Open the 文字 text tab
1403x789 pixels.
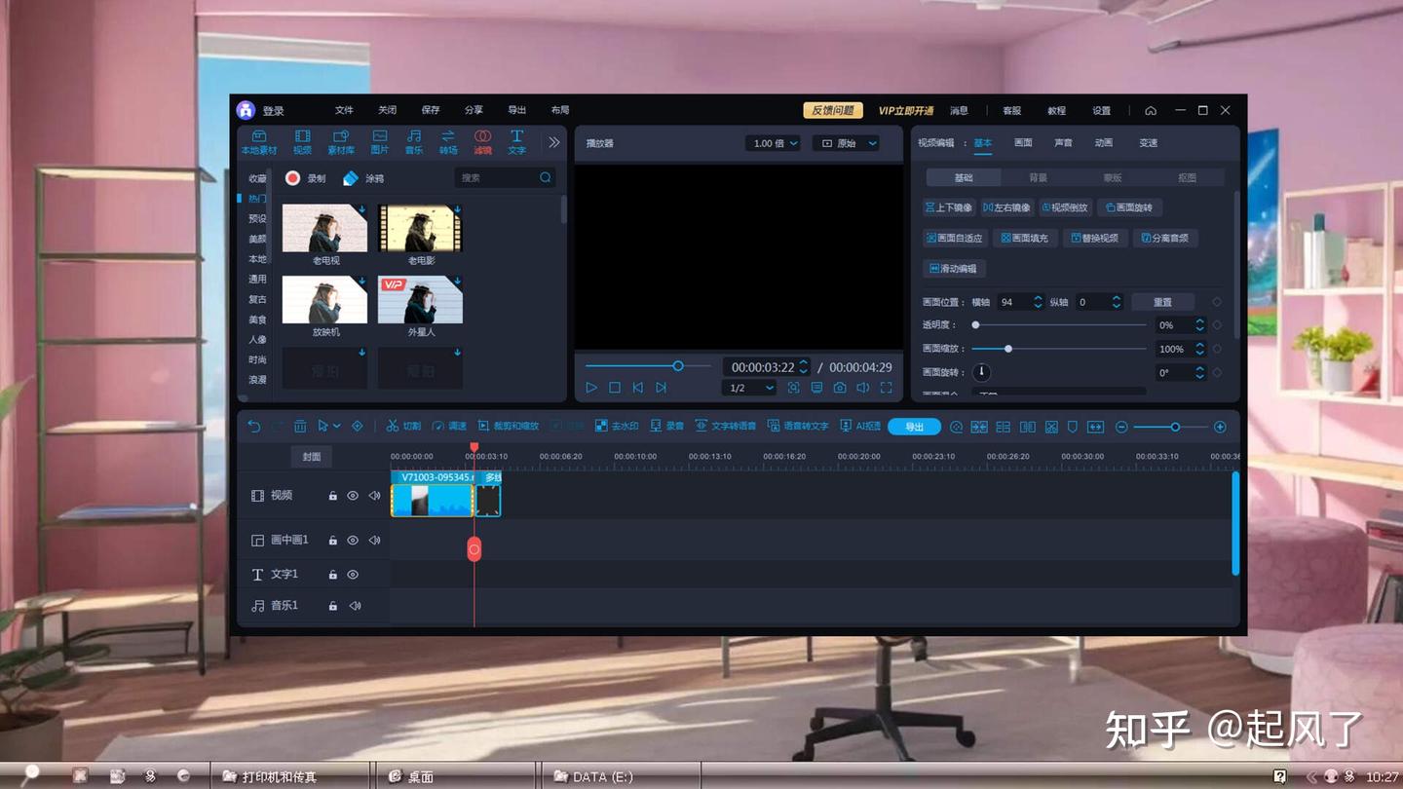516,142
